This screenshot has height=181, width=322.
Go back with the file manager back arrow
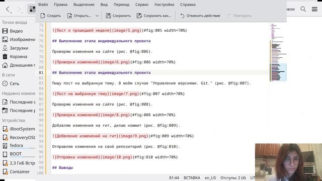pos(8,9)
